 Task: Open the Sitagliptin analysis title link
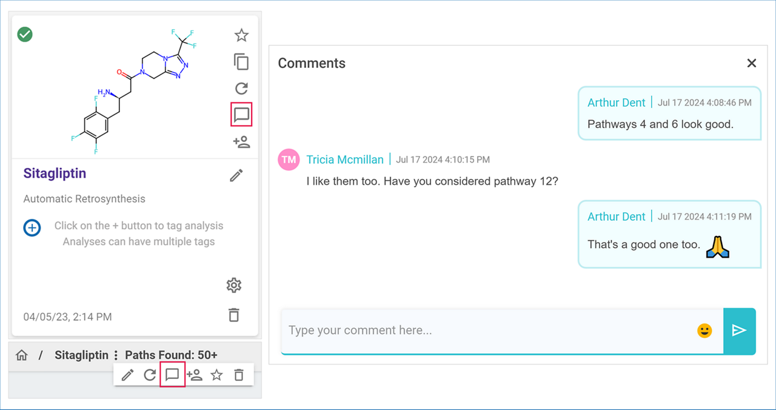coord(55,173)
